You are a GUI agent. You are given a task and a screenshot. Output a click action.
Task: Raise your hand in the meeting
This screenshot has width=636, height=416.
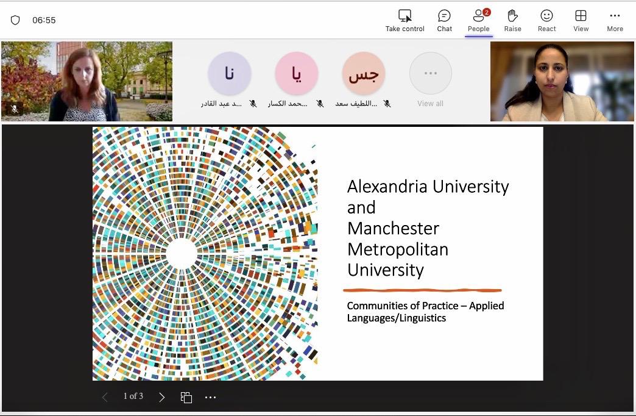click(512, 16)
